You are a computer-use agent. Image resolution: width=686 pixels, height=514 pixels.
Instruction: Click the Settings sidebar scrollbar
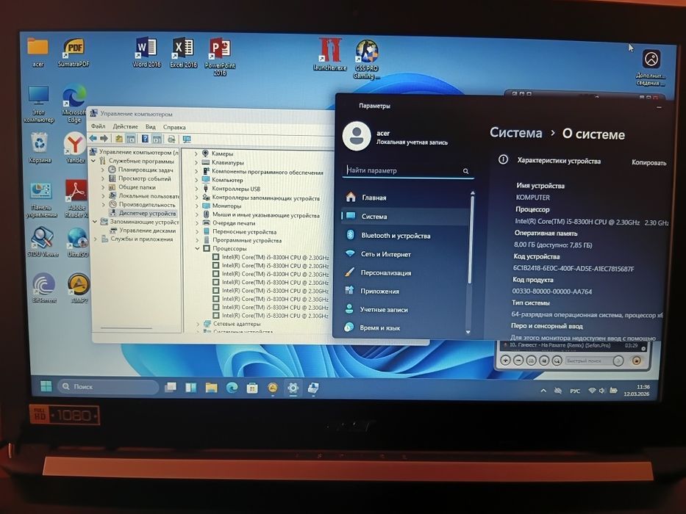click(471, 238)
